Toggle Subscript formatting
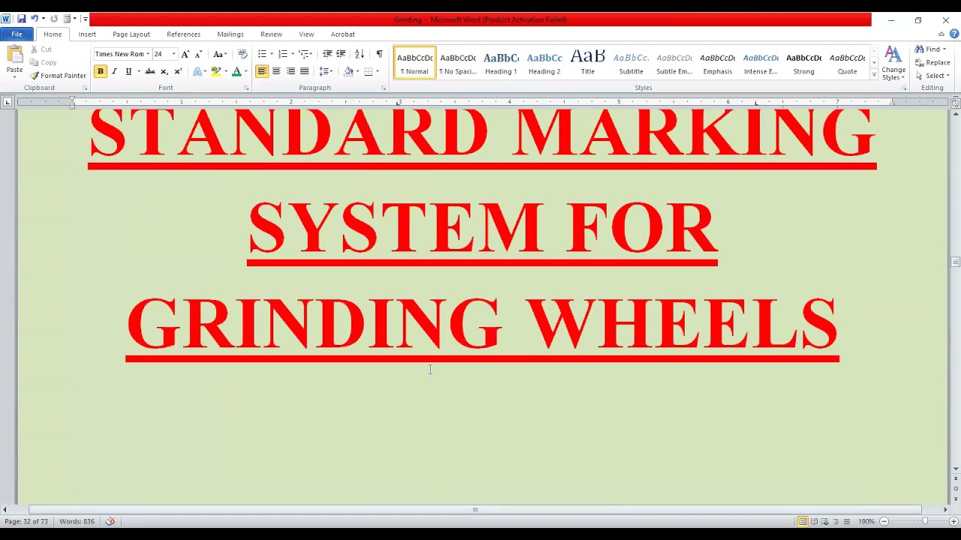This screenshot has height=540, width=961. 164,71
